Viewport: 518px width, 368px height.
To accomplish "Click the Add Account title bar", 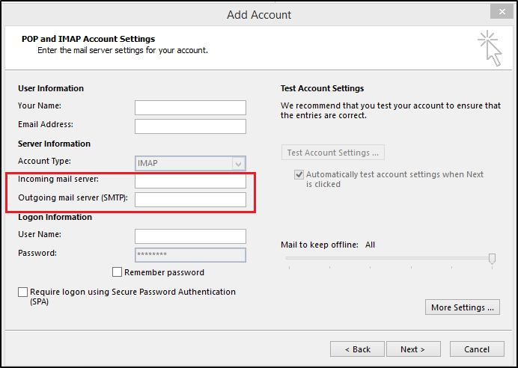I will [259, 13].
